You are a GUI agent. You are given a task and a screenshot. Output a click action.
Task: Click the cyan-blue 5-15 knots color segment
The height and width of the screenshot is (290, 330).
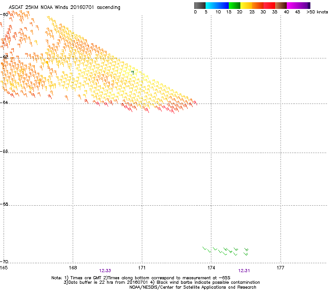point(217,5)
